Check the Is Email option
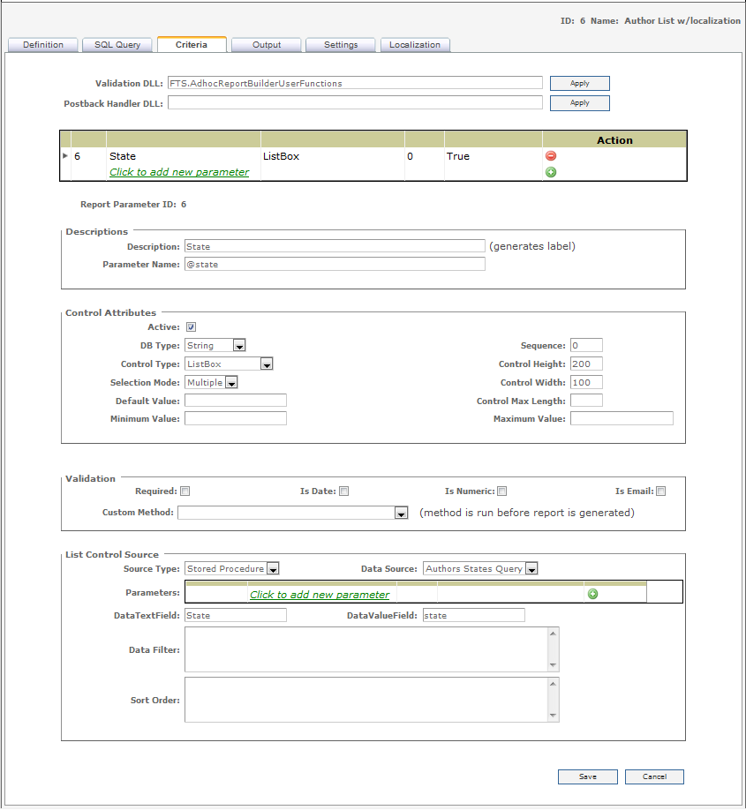This screenshot has width=746, height=810. point(660,491)
